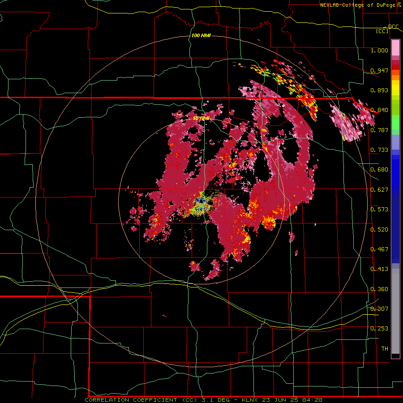Click the 0.680 legend value
The width and height of the screenshot is (403, 403).
tap(379, 170)
